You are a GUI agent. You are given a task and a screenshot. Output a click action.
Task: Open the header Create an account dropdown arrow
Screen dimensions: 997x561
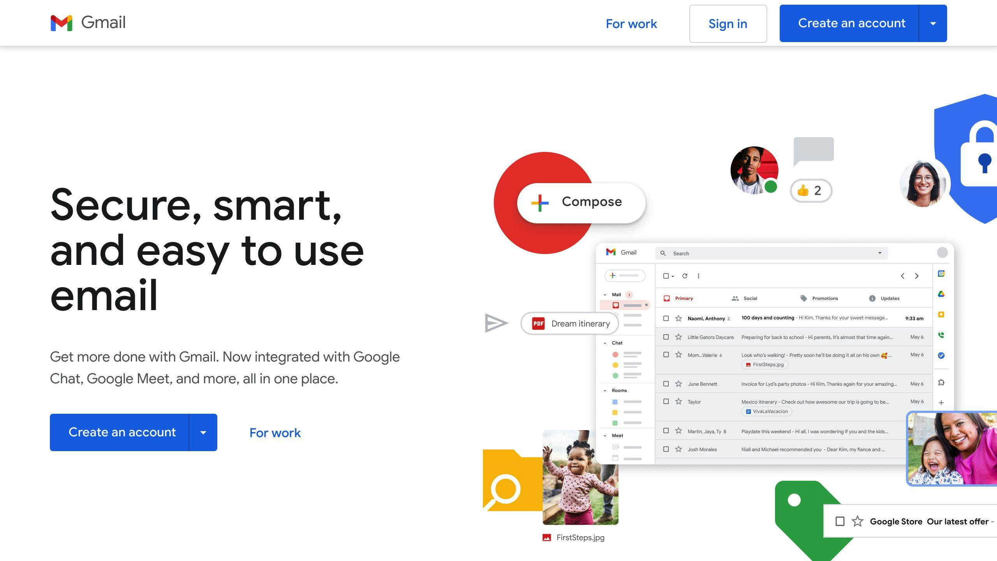click(933, 23)
